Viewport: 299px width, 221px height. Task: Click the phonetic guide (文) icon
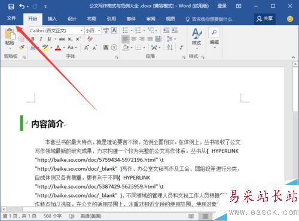point(106,30)
